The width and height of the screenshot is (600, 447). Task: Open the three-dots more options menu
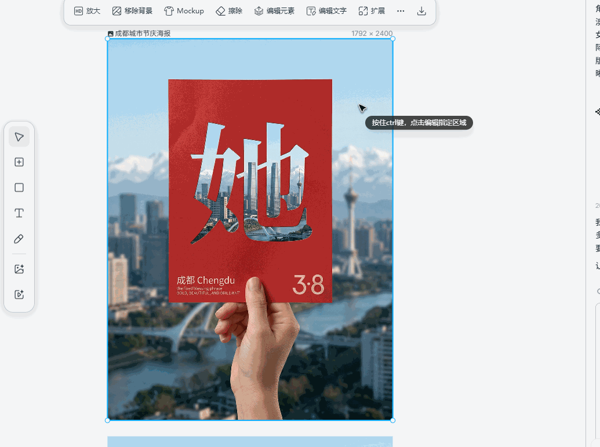click(401, 11)
